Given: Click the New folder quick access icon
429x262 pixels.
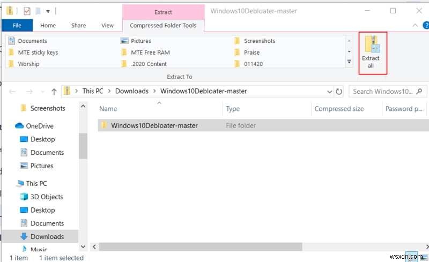Looking at the screenshot, I should coord(38,11).
